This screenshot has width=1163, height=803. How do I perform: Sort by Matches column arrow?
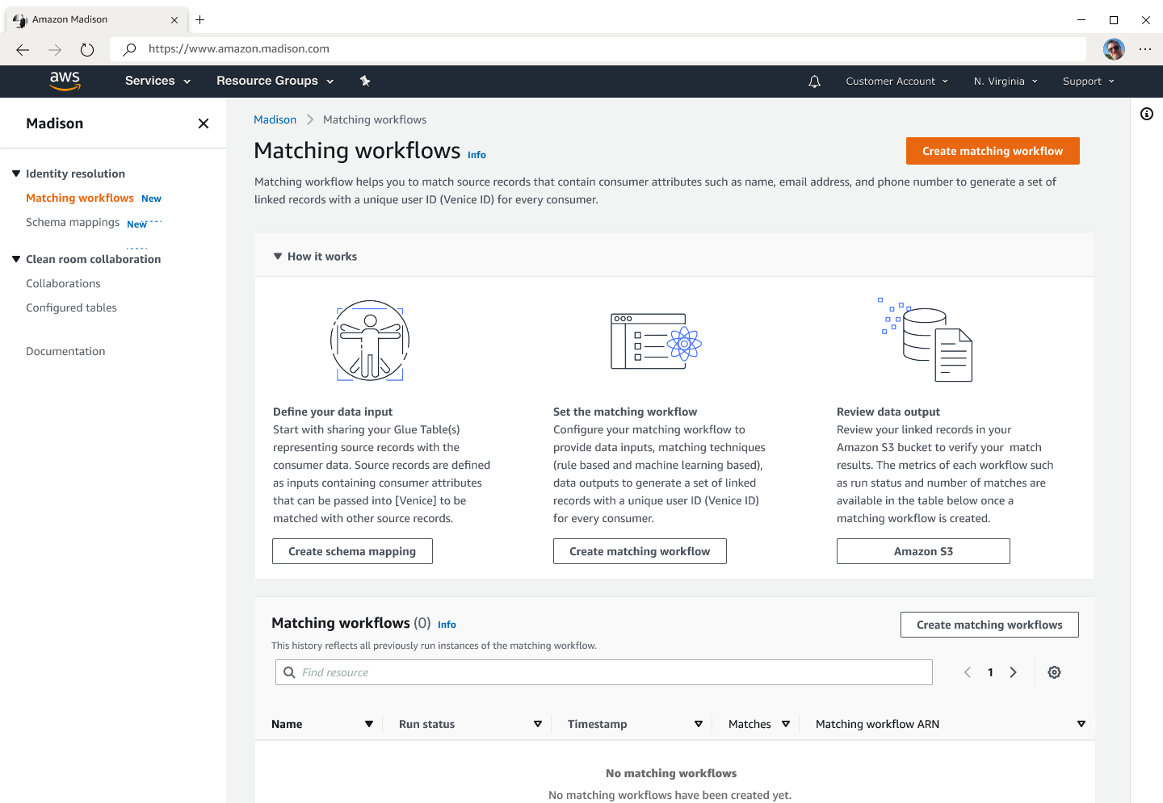tap(786, 724)
